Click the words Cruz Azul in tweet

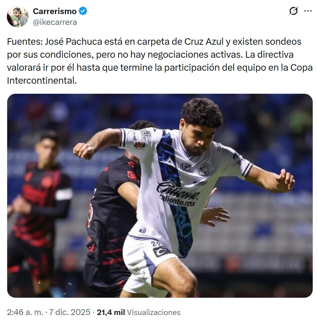204,41
